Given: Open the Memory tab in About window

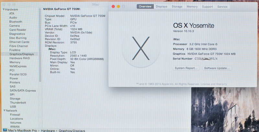Looking at the screenshot, I should (192, 6).
